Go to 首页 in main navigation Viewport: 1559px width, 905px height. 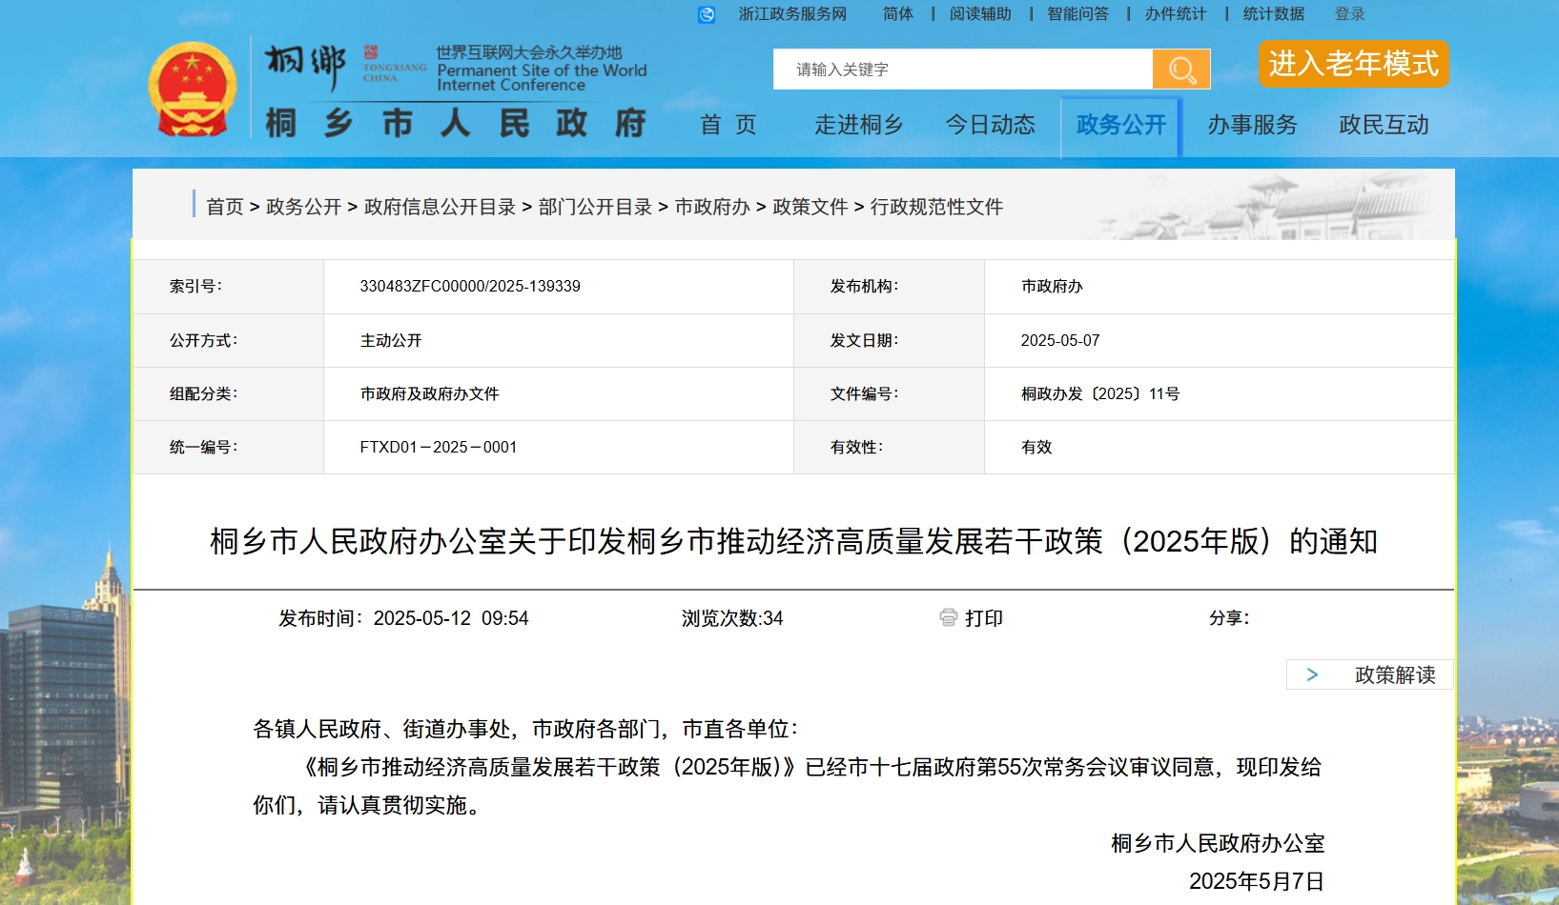(728, 125)
